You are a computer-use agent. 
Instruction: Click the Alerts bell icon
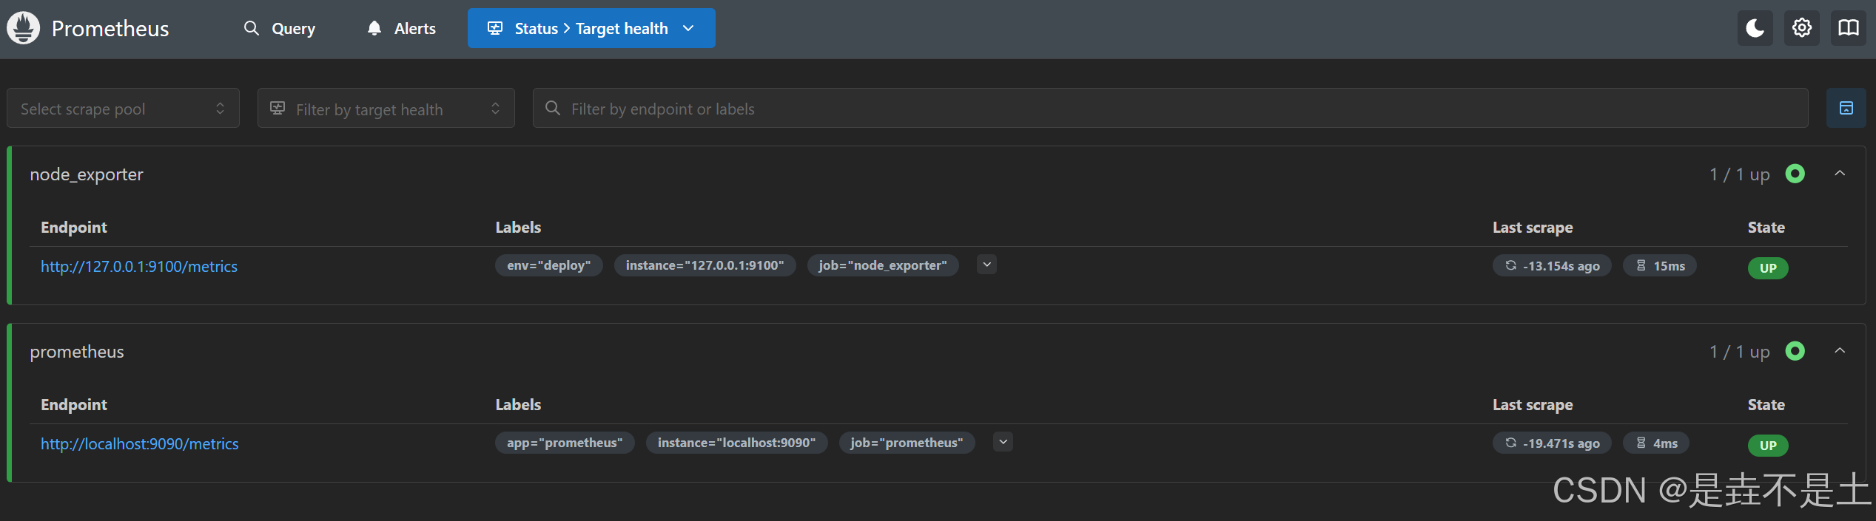click(374, 28)
